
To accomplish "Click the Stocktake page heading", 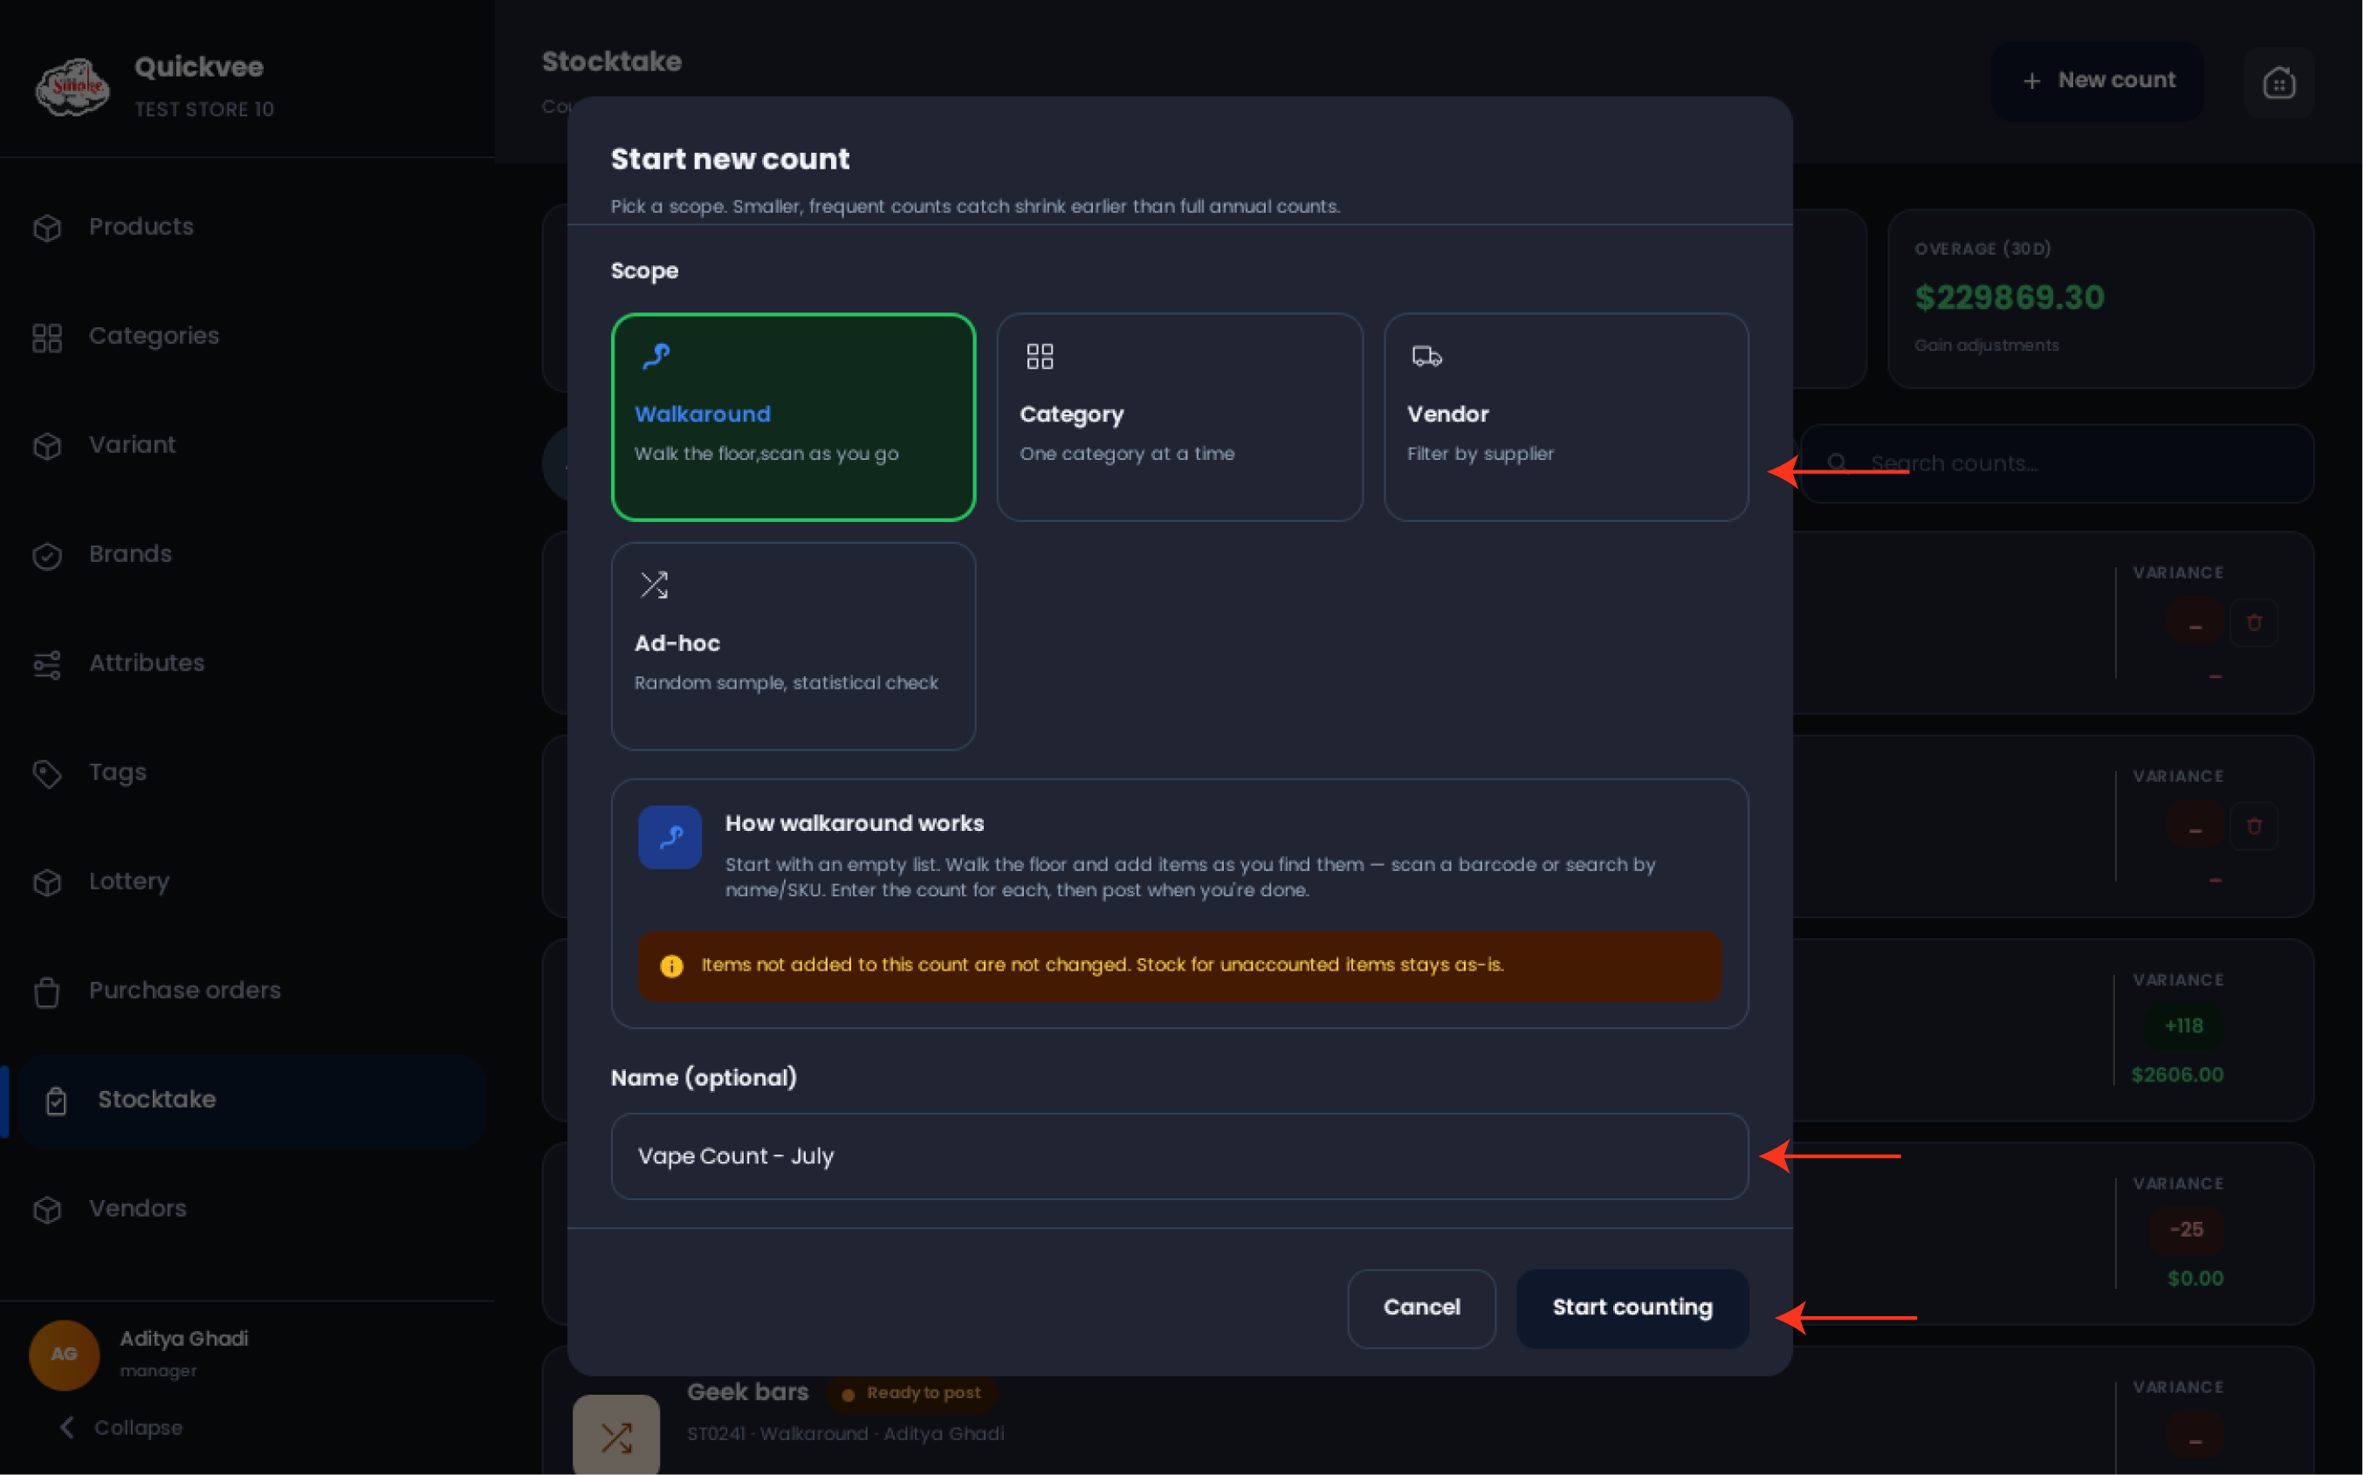I will point(612,61).
